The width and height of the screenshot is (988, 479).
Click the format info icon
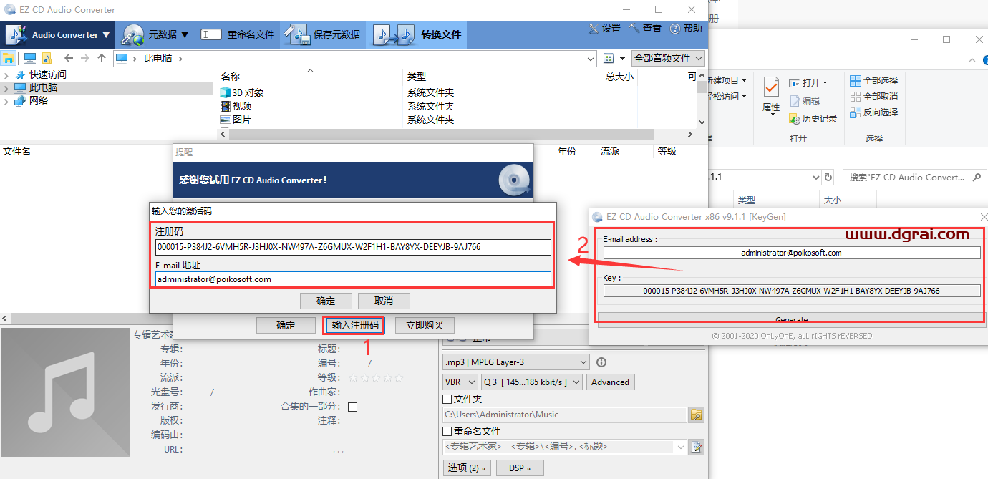(601, 362)
